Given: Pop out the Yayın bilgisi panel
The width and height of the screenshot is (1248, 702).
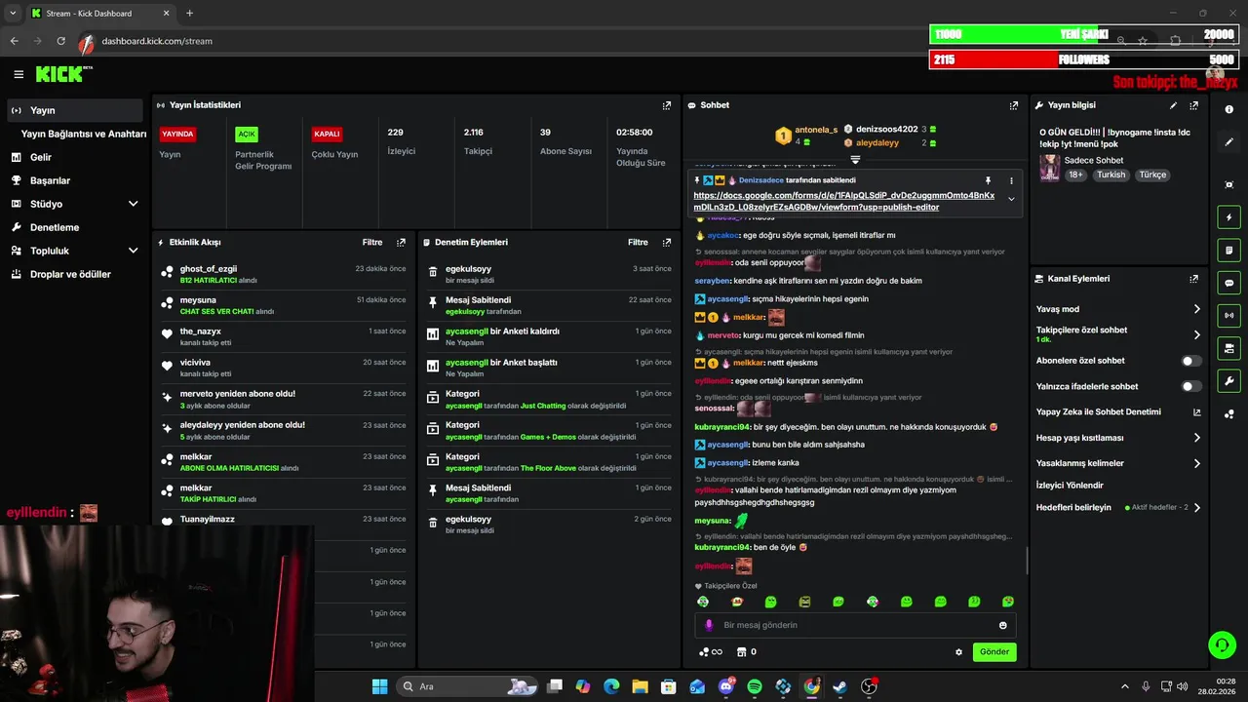Looking at the screenshot, I should pyautogui.click(x=1193, y=105).
